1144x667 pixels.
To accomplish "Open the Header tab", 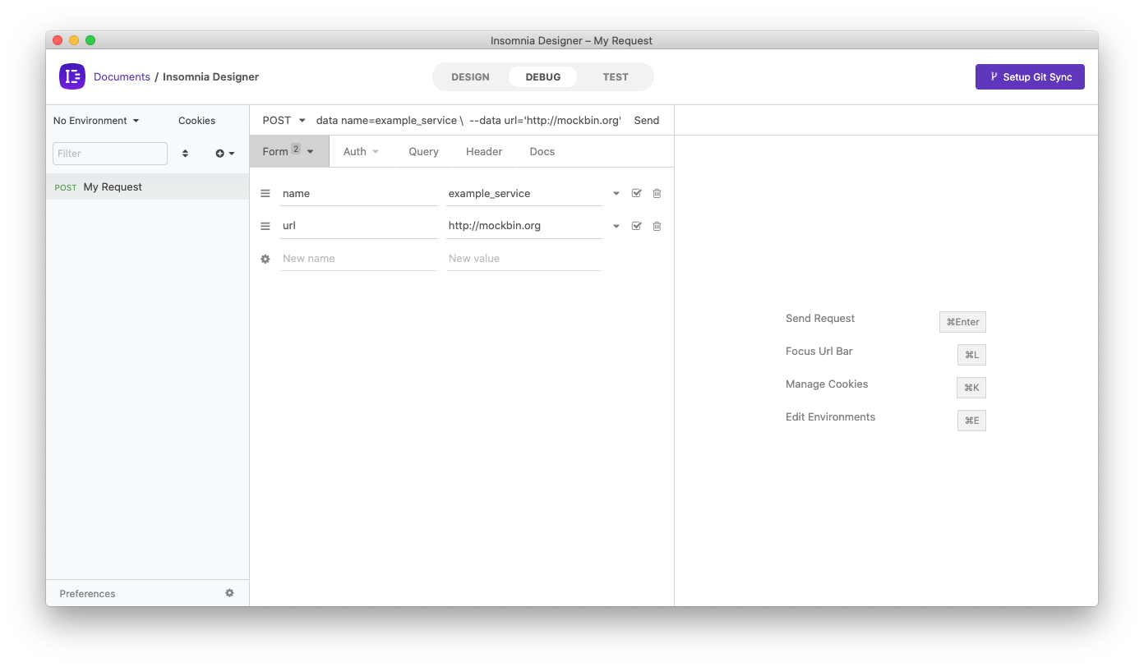I will pos(484,151).
